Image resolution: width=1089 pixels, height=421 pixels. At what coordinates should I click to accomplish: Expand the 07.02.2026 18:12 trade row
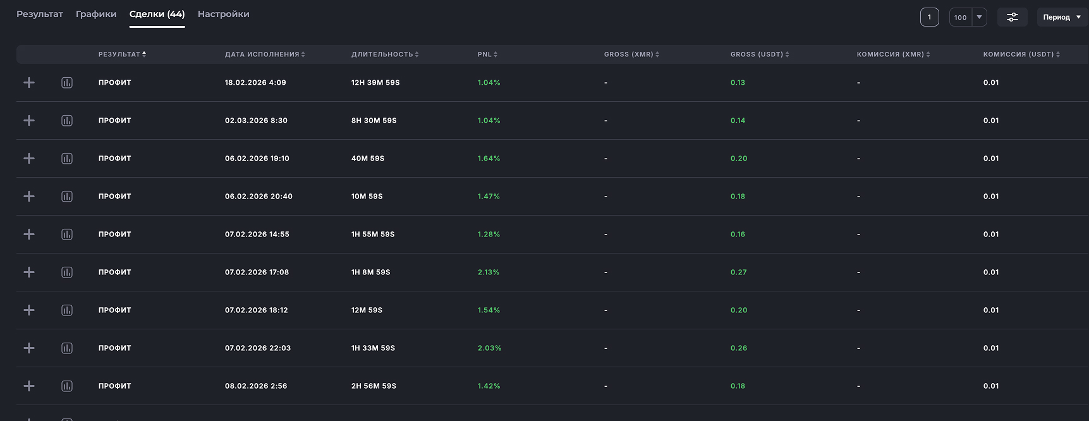click(x=29, y=310)
